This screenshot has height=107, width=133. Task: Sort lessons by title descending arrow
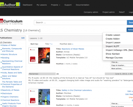(52, 44)
